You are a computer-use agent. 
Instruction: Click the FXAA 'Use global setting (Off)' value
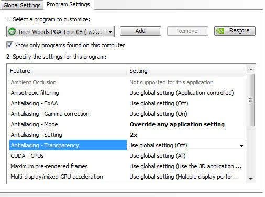pos(159,103)
